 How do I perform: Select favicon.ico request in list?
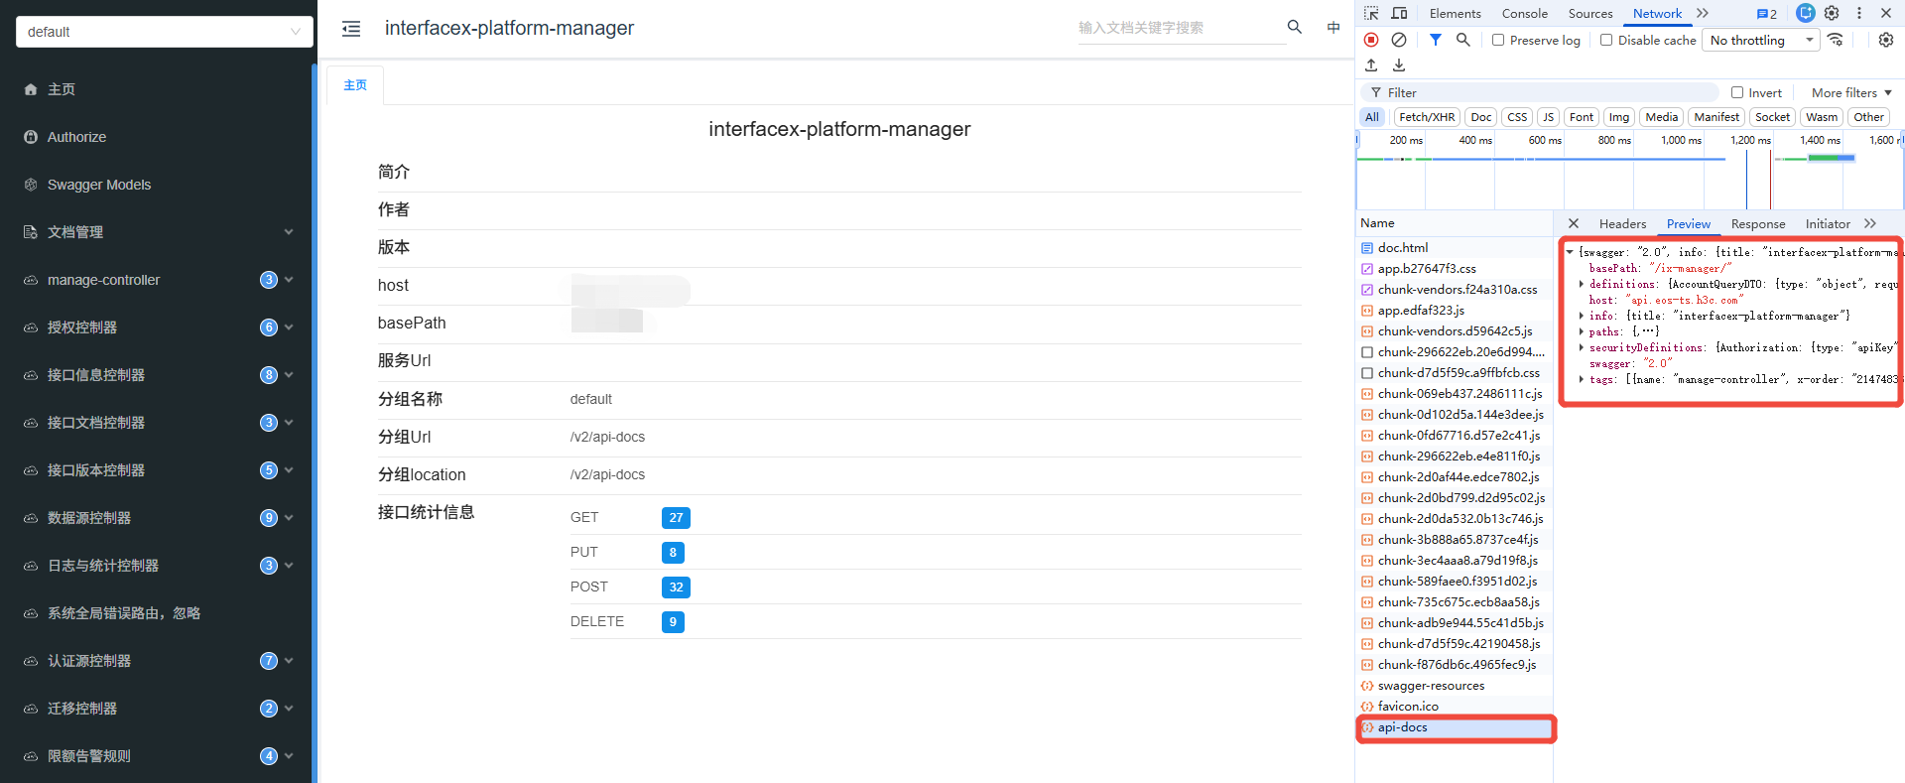1455,707
